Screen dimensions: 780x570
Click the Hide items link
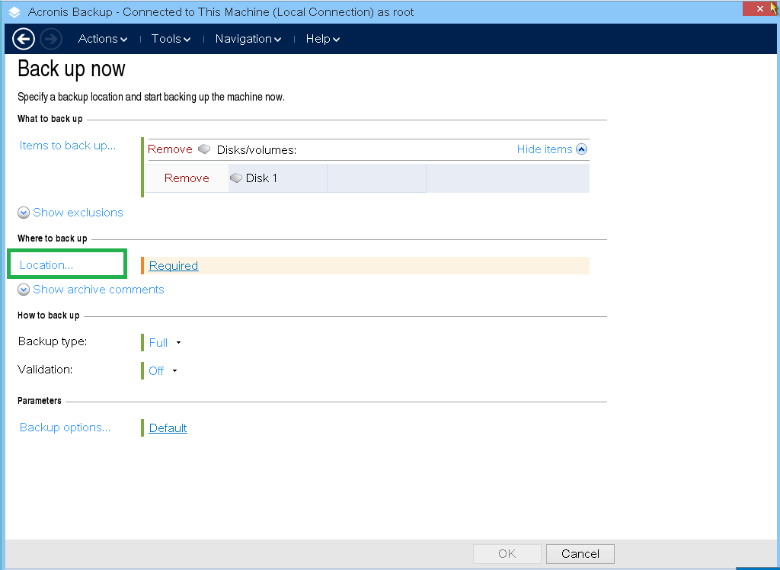pyautogui.click(x=545, y=149)
